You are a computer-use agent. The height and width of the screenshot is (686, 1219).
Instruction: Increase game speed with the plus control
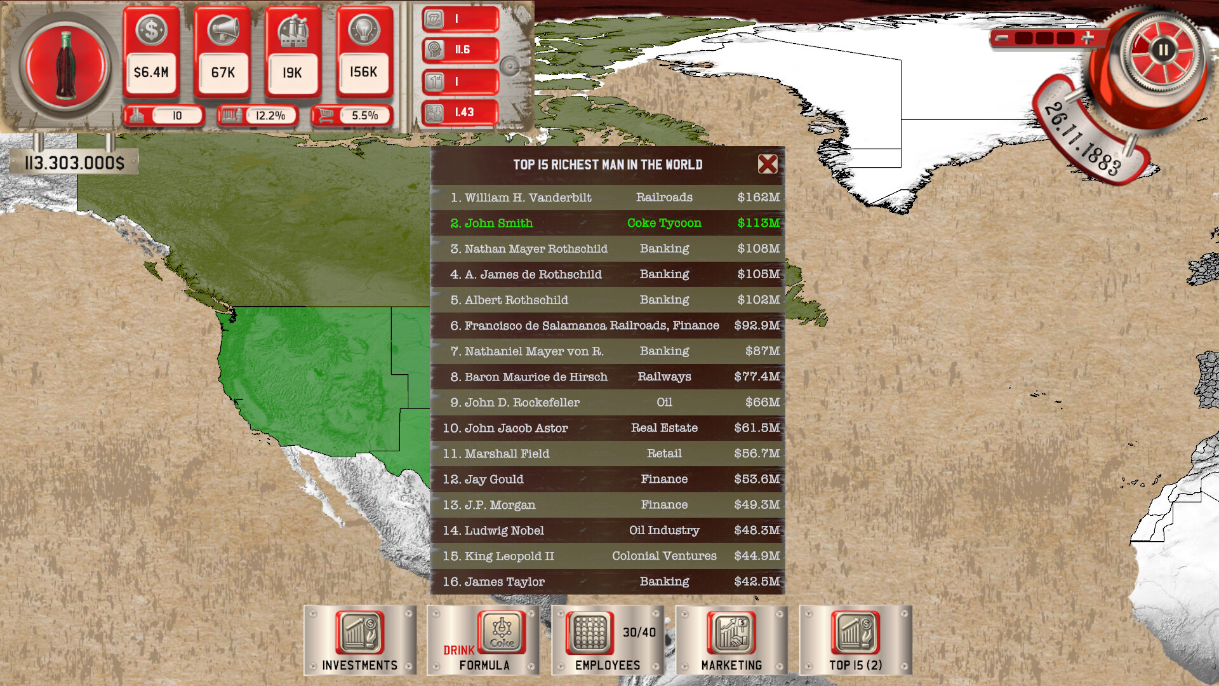(1088, 37)
